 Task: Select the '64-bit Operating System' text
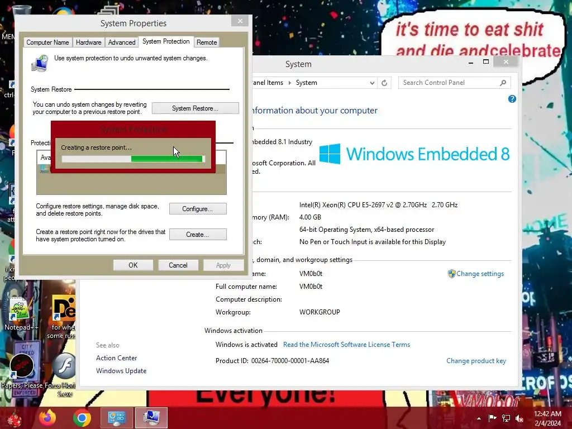pos(366,230)
